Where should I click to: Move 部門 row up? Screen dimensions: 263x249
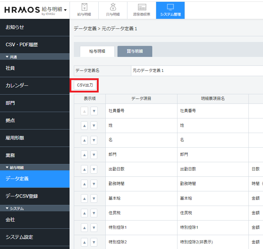84,155
